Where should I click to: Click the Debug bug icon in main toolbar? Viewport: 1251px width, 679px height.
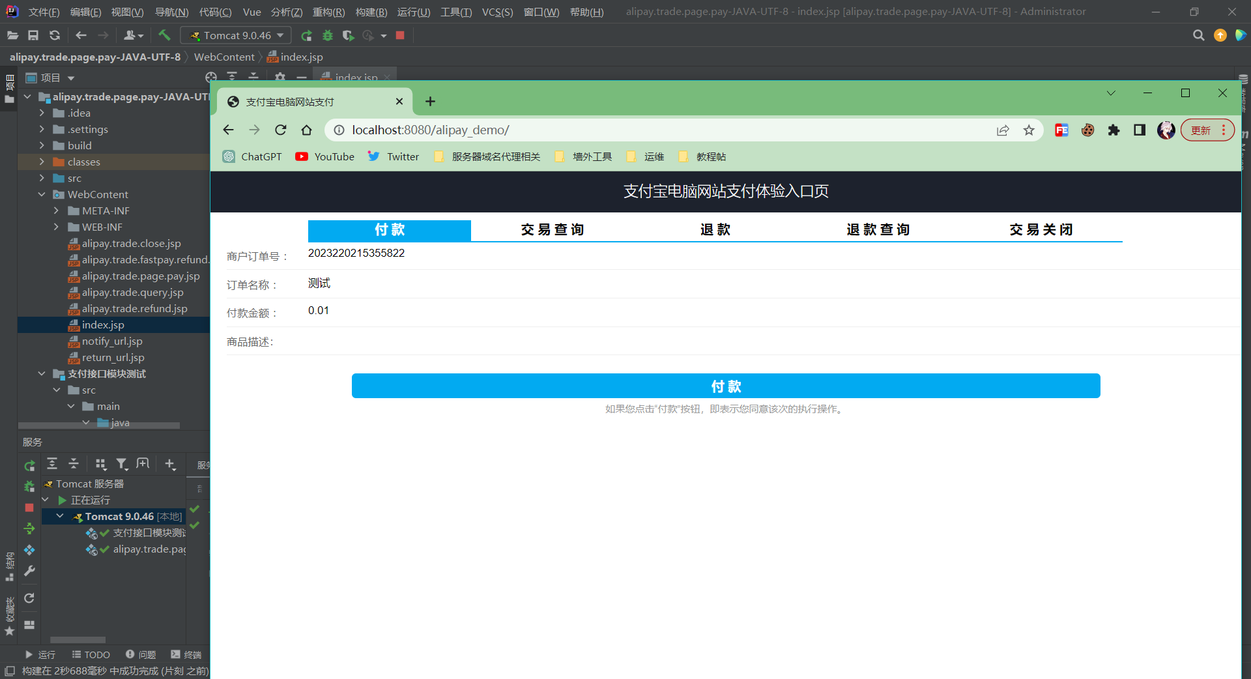pos(328,35)
